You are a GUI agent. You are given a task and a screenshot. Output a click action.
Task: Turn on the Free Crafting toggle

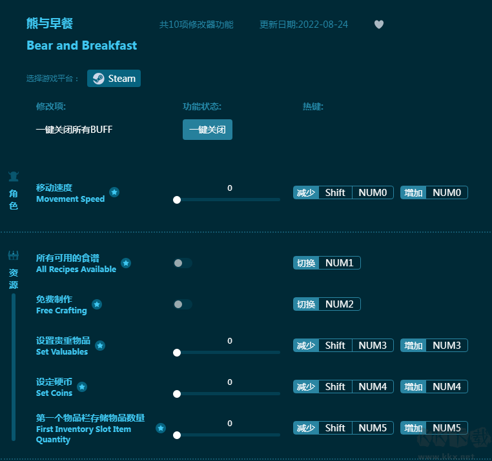[x=183, y=304]
